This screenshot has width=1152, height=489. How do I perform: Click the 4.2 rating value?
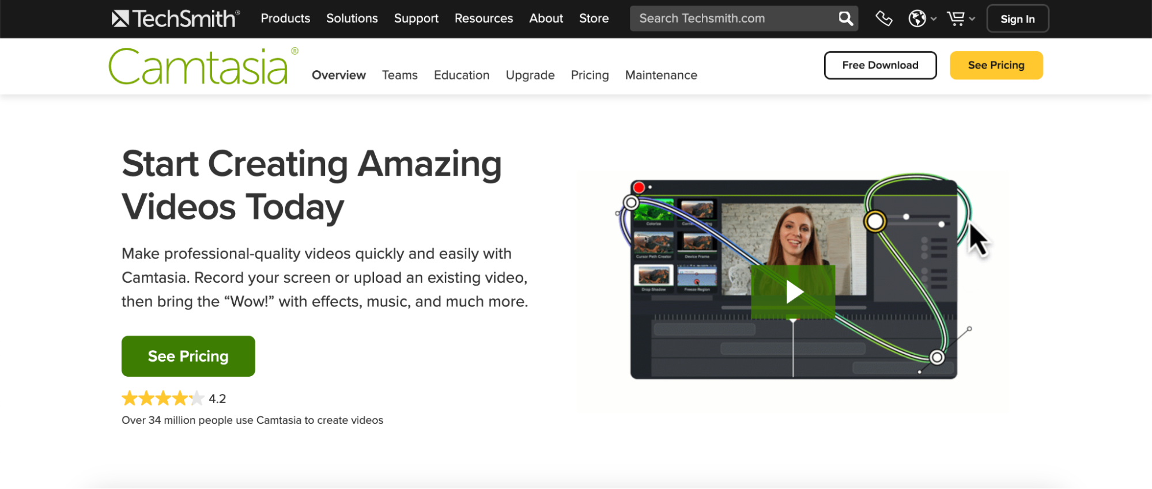click(217, 399)
